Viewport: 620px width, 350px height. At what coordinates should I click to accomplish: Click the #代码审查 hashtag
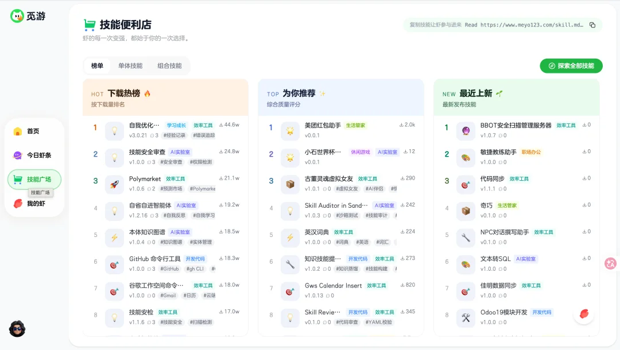click(x=347, y=322)
